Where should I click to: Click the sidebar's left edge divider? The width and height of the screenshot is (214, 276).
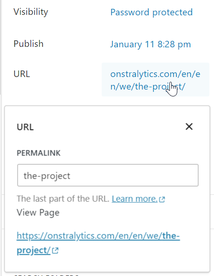(x=1, y=47)
